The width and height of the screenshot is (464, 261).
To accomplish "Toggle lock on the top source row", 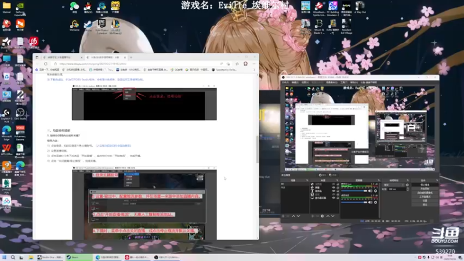I will point(338,184).
